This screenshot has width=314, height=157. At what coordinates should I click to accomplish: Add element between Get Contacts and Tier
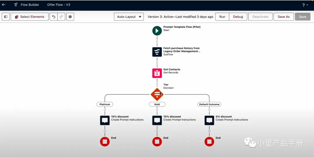(x=157, y=84)
